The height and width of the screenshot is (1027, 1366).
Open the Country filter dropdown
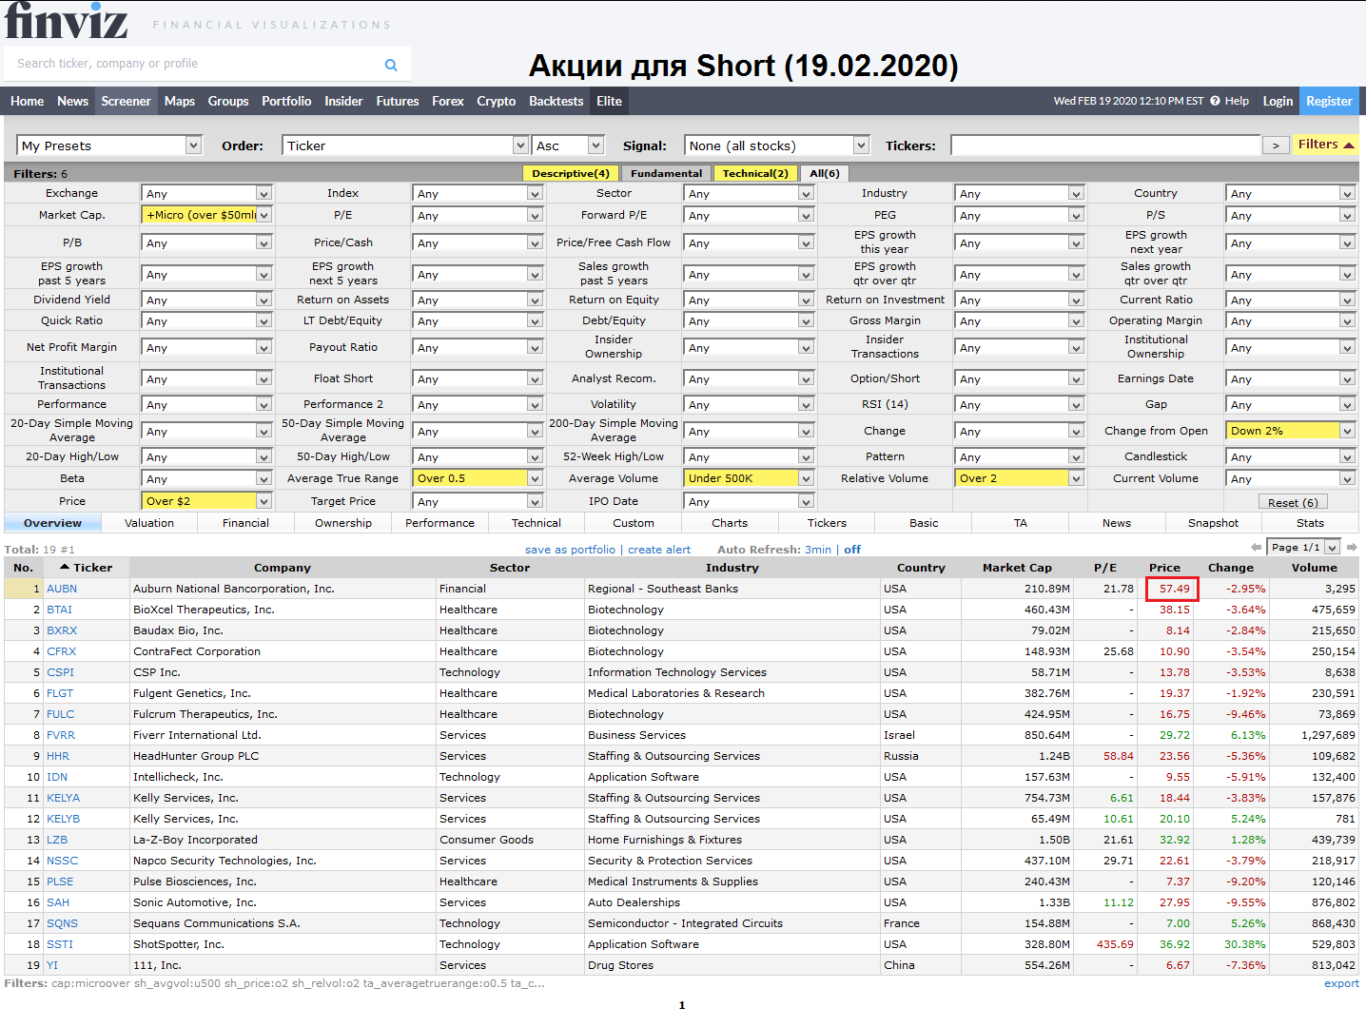pyautogui.click(x=1291, y=193)
